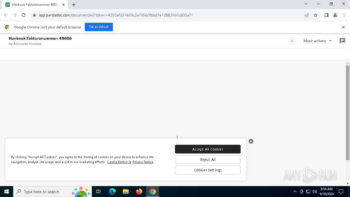This screenshot has width=350, height=197.
Task: Open Cookies Settings
Action: click(208, 170)
